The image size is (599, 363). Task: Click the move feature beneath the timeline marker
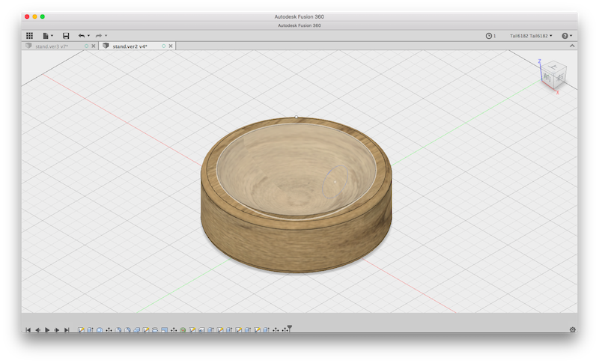285,330
